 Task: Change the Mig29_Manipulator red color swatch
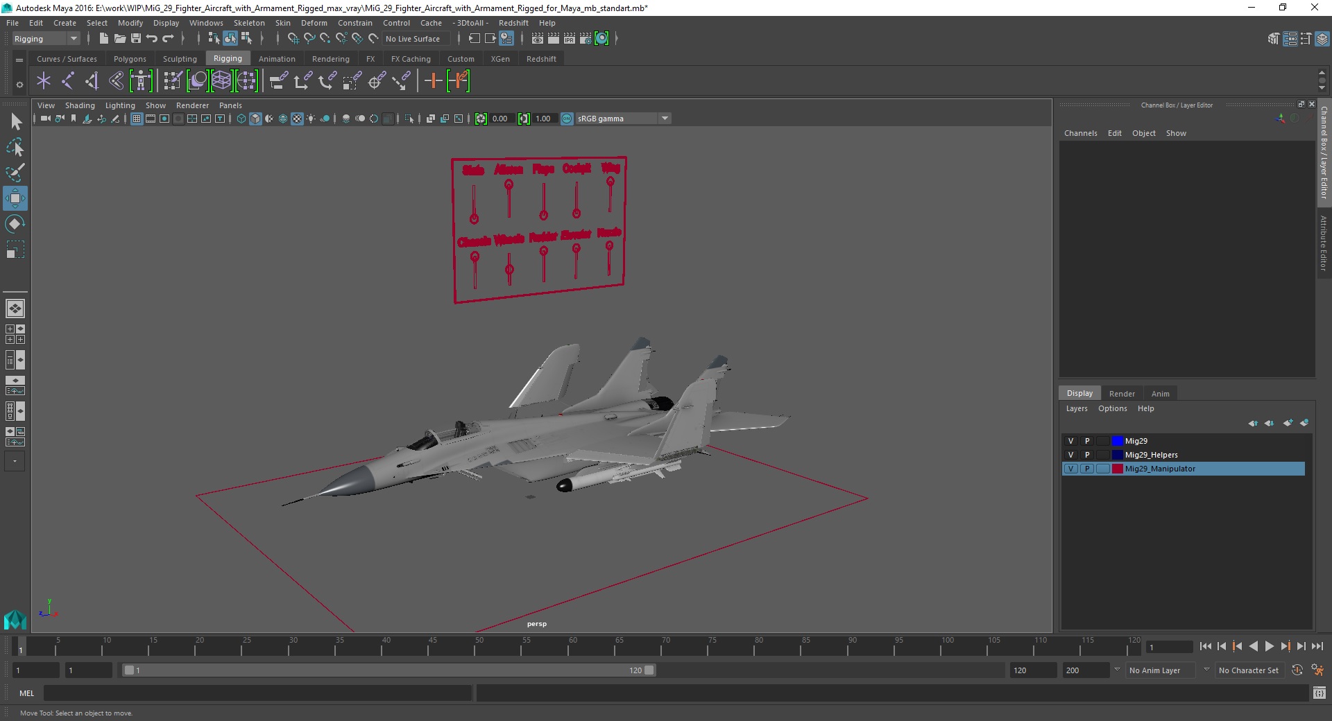pyautogui.click(x=1118, y=469)
